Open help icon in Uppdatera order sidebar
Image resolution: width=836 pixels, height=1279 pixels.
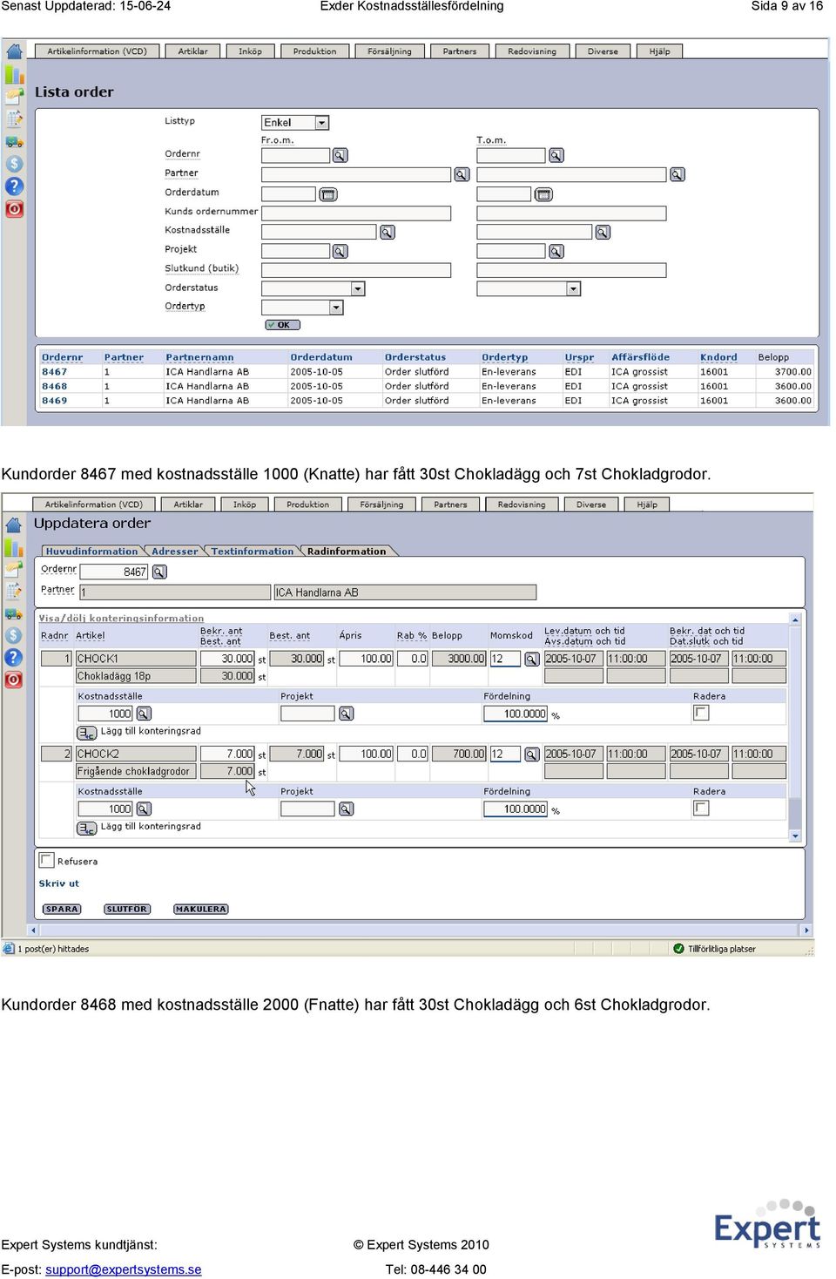pyautogui.click(x=13, y=657)
